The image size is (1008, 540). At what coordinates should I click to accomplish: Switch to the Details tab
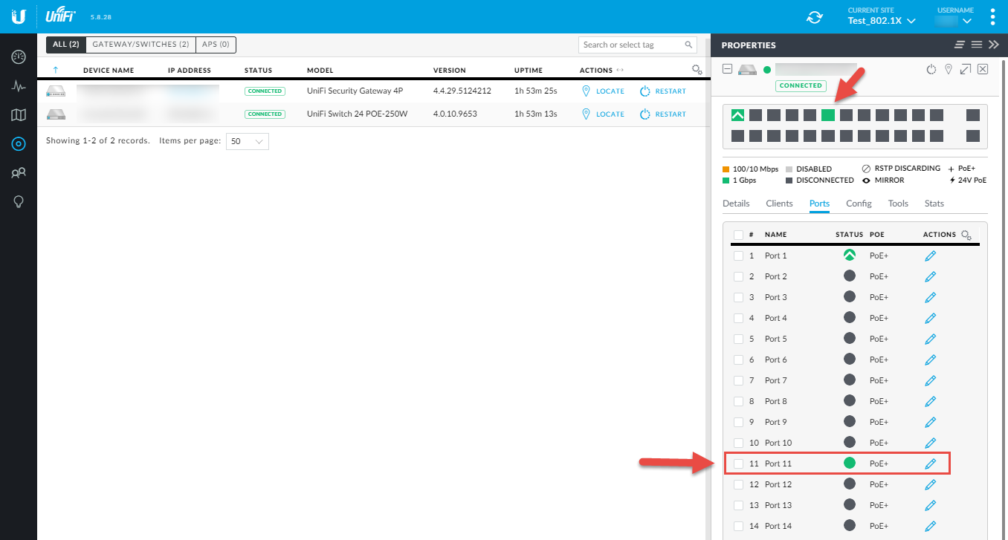coord(736,204)
